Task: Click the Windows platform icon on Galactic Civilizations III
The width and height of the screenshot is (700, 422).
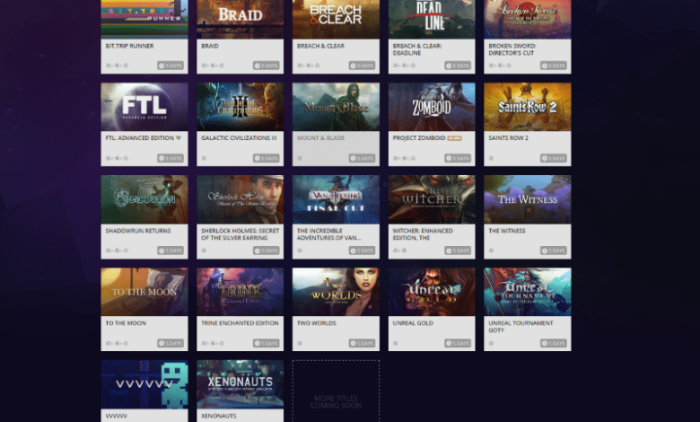Action: click(x=204, y=158)
